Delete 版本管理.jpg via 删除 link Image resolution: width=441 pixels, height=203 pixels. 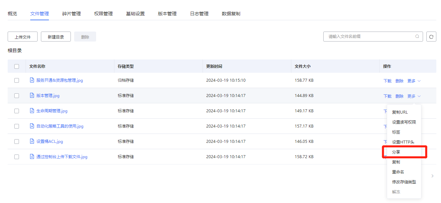click(x=399, y=96)
